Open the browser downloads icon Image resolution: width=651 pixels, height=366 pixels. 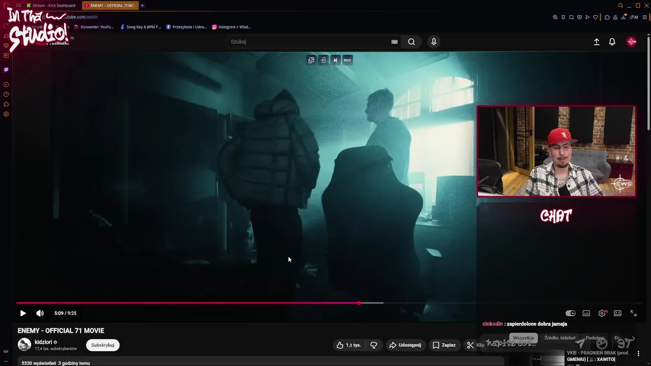point(624,17)
